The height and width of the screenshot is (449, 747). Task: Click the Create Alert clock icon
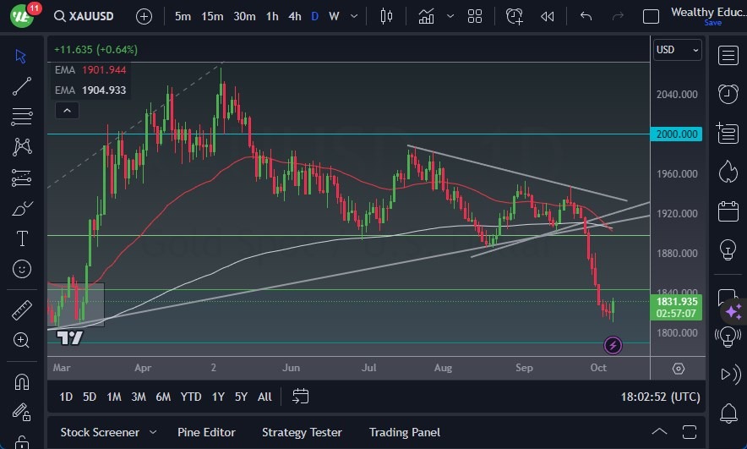[515, 16]
